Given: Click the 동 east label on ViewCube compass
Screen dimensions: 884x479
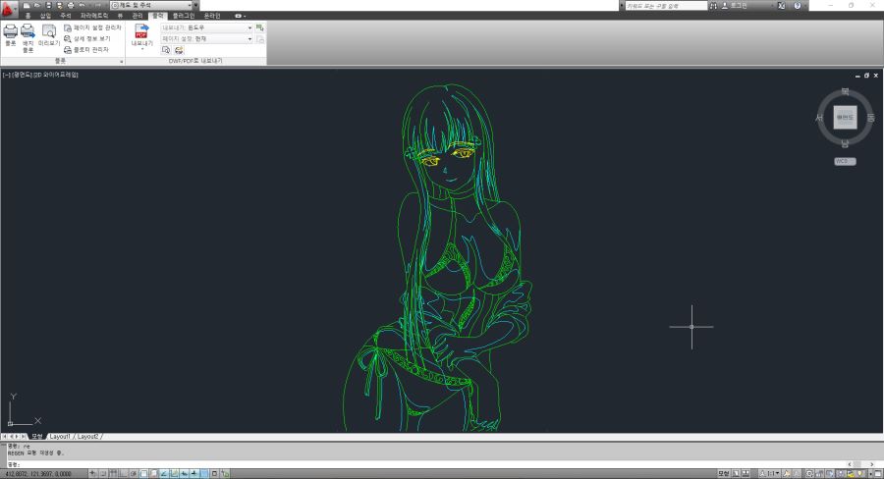Looking at the screenshot, I should (870, 117).
